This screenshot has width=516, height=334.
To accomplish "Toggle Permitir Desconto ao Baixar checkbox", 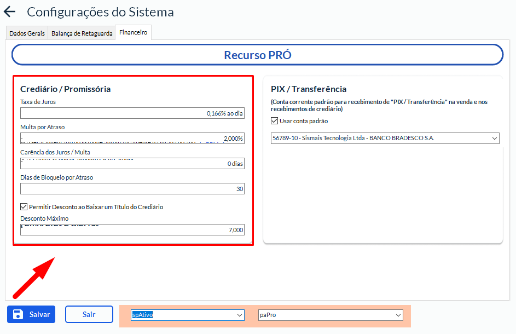I will pyautogui.click(x=24, y=207).
